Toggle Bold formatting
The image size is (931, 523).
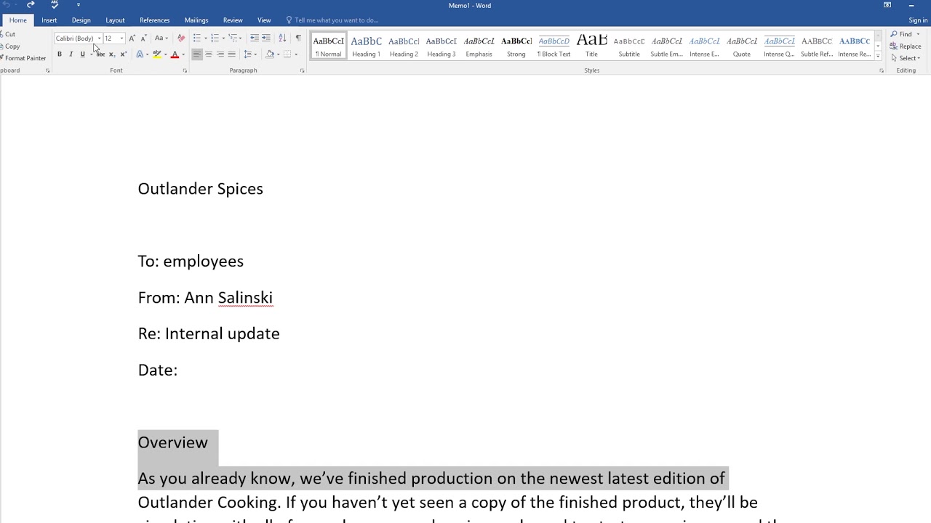60,54
